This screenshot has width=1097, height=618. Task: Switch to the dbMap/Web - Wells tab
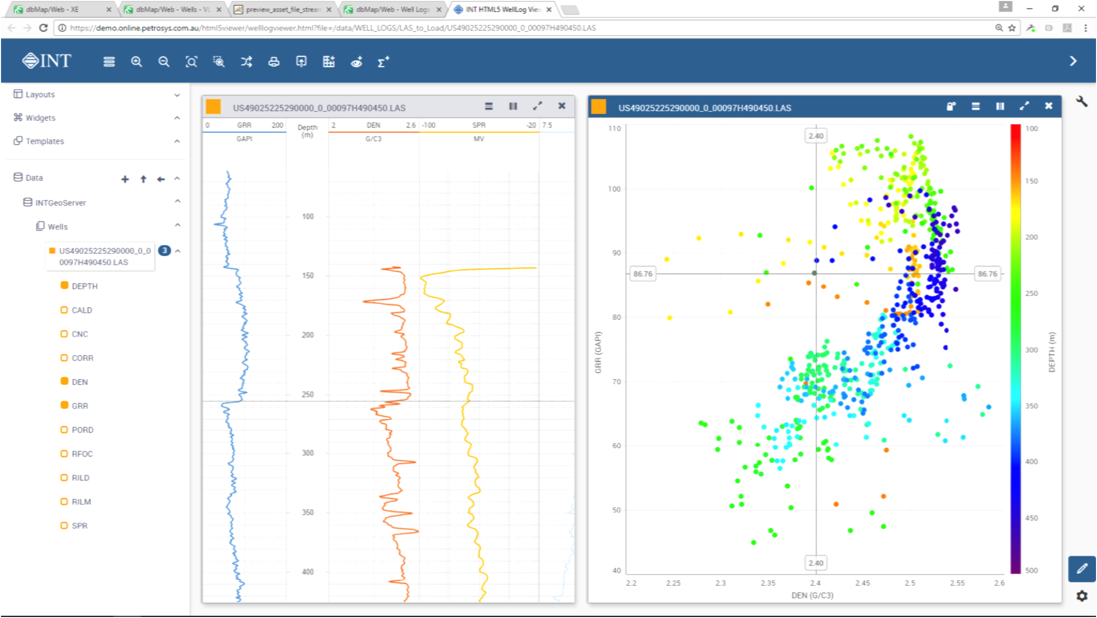tap(171, 10)
